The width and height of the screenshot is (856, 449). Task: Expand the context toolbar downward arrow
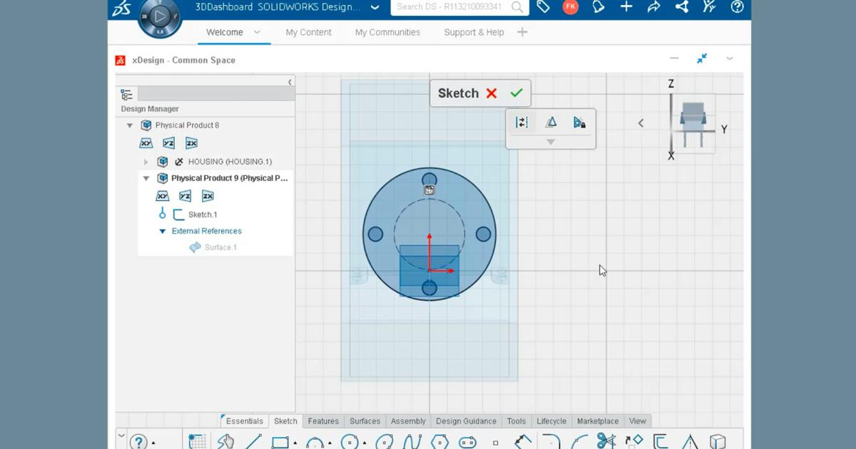coord(550,142)
